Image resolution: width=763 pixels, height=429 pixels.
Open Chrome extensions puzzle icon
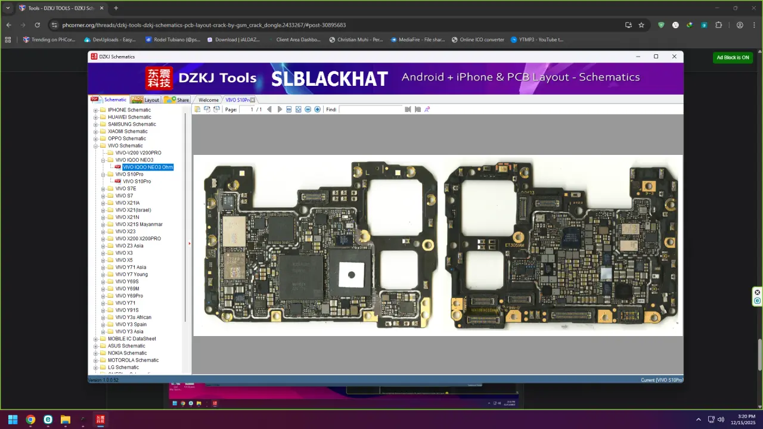tap(718, 25)
